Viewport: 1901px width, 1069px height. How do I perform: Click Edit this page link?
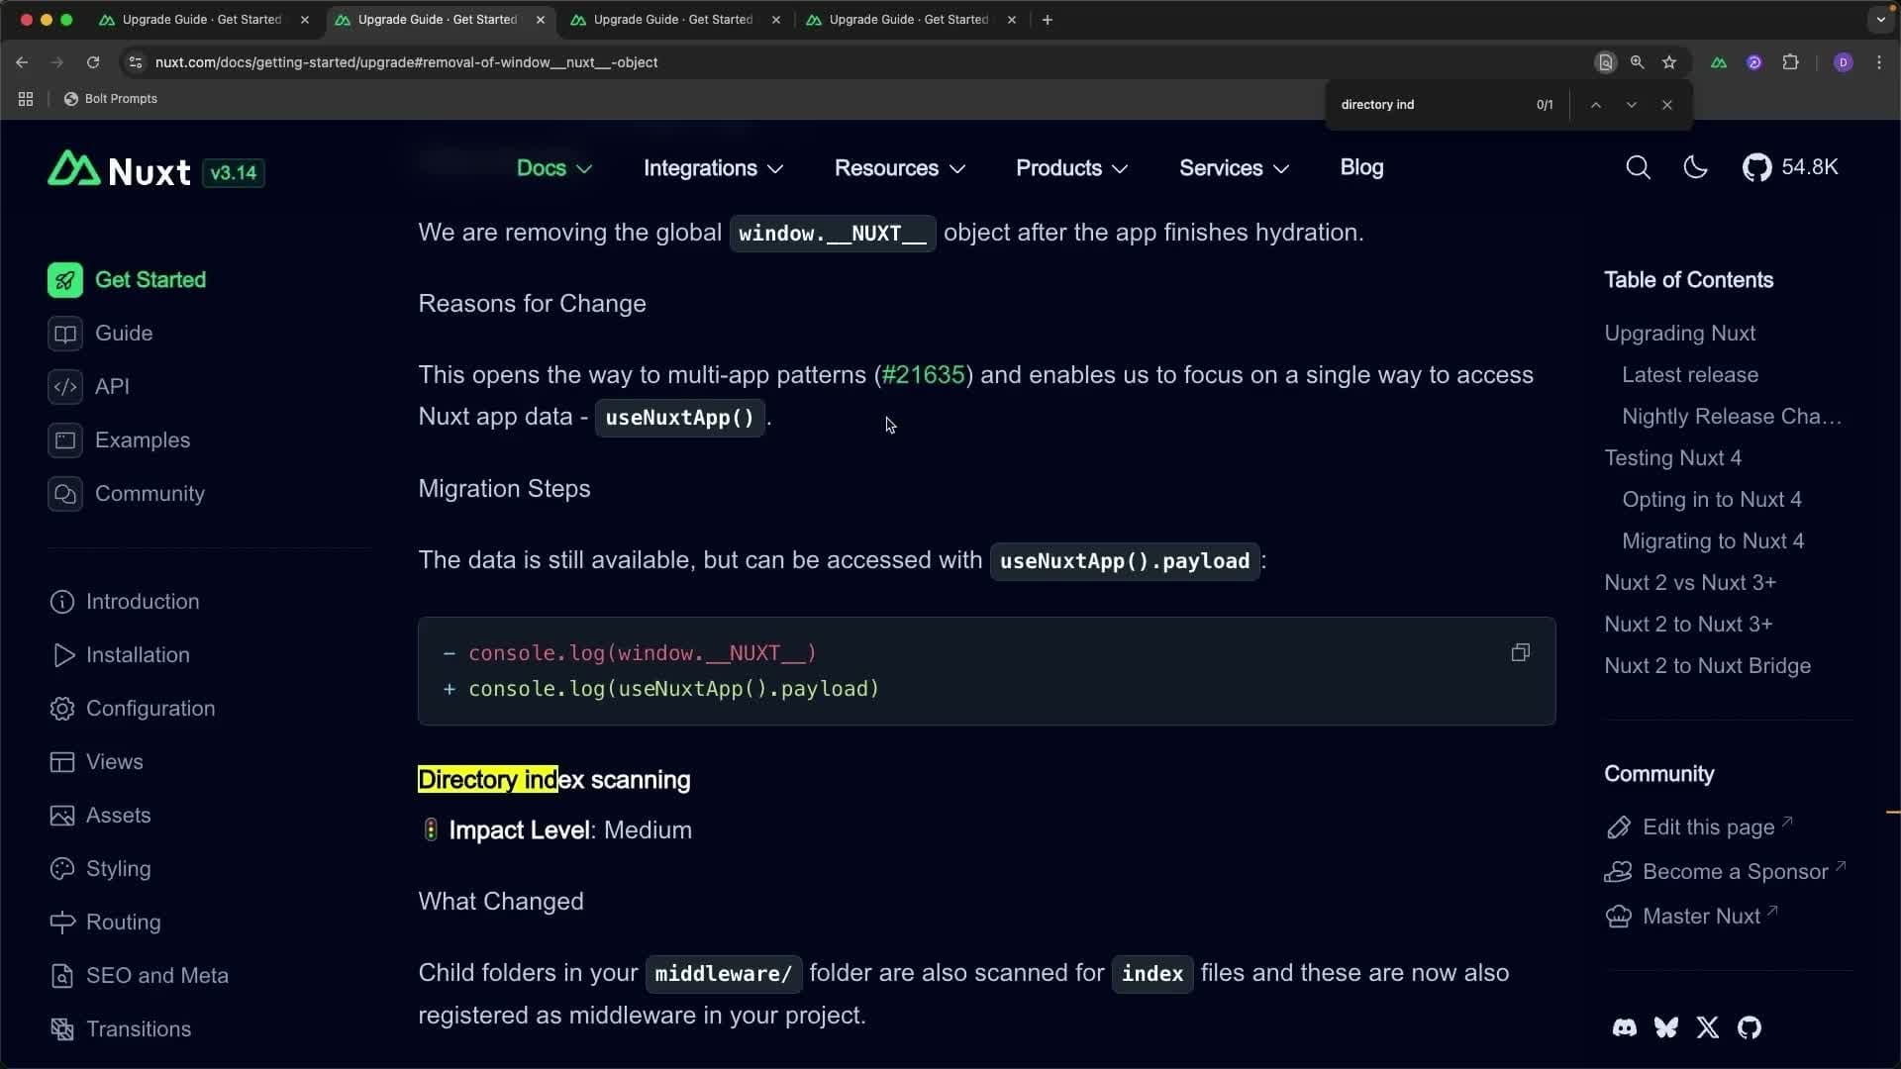[x=1699, y=827]
